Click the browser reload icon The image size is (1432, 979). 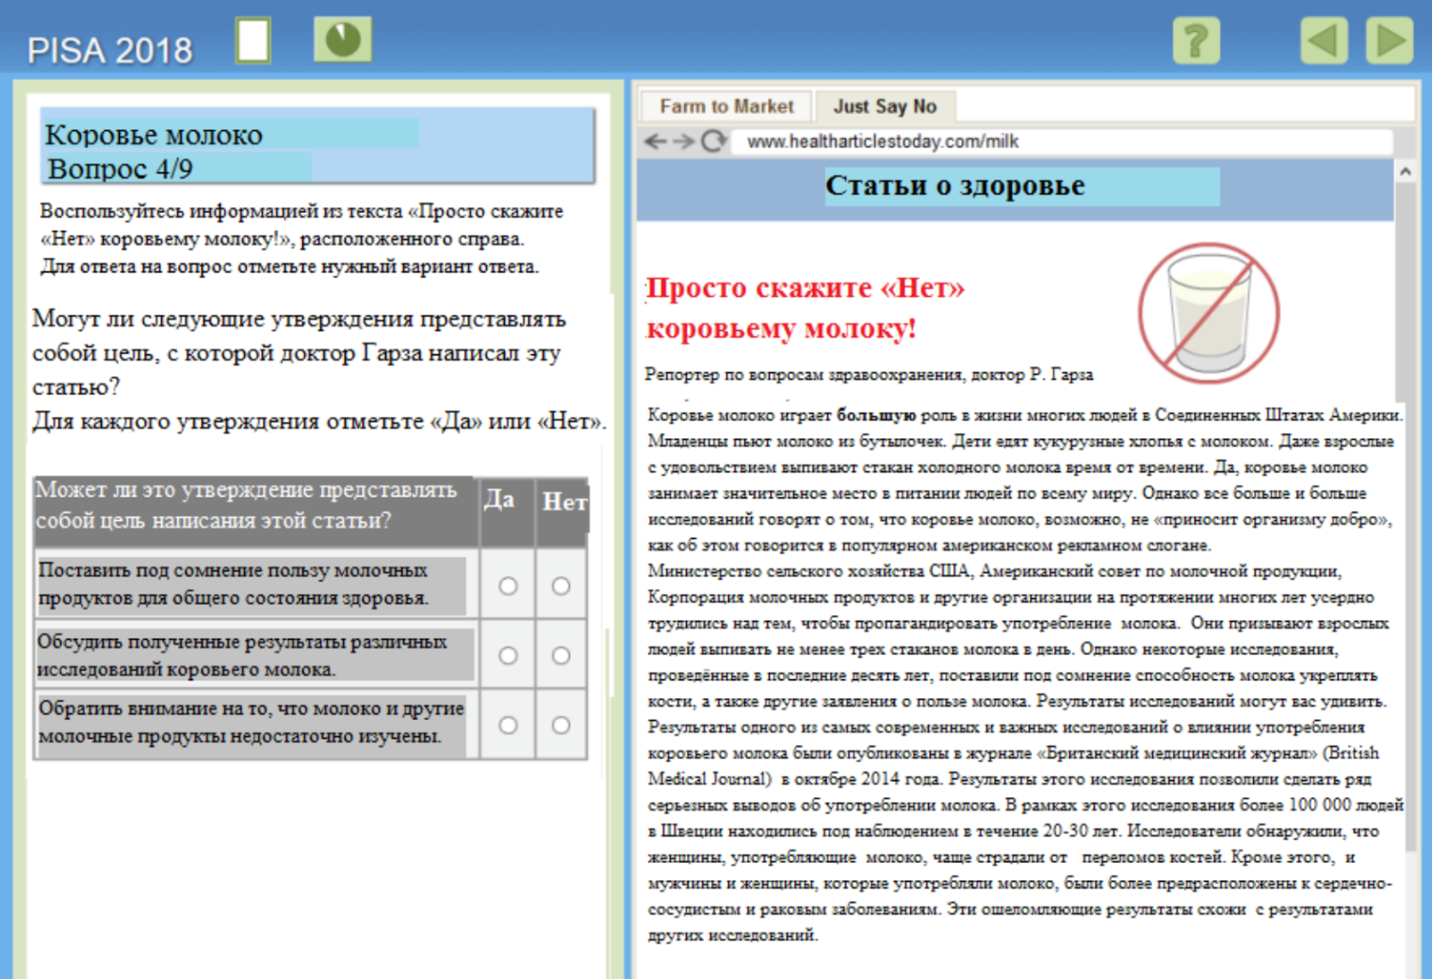tap(714, 141)
